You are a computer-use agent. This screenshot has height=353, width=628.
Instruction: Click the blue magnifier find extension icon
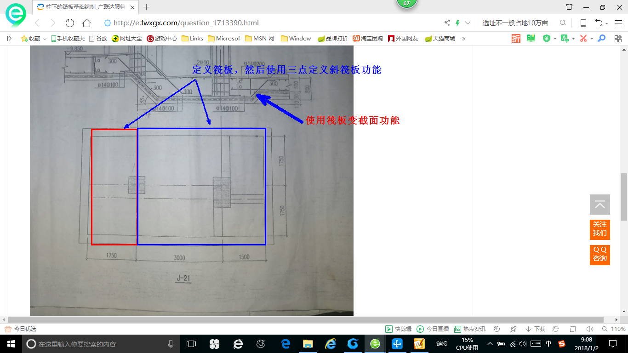pyautogui.click(x=601, y=39)
